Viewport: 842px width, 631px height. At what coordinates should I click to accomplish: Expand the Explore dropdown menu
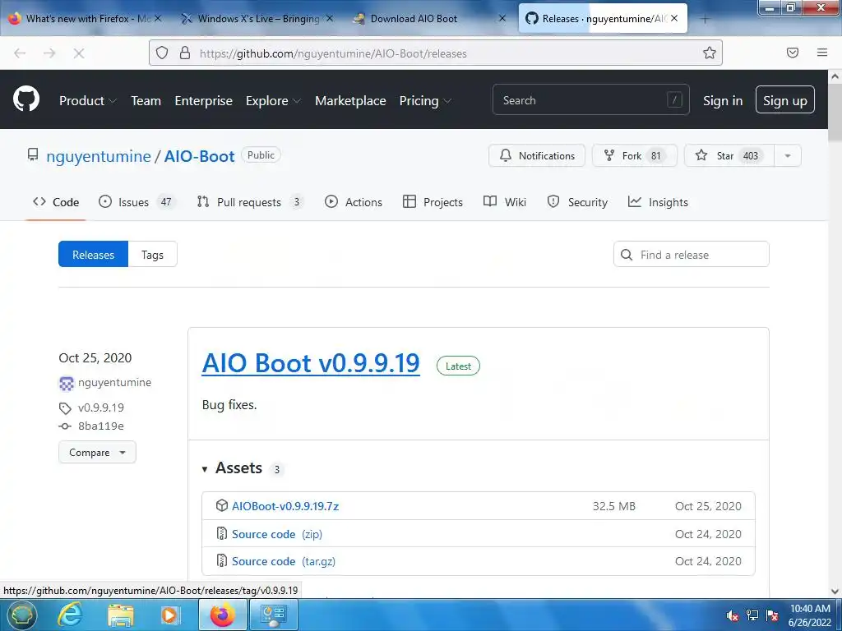[273, 100]
